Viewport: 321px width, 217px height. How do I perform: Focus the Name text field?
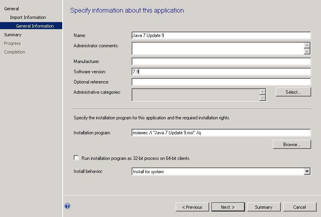click(x=221, y=35)
